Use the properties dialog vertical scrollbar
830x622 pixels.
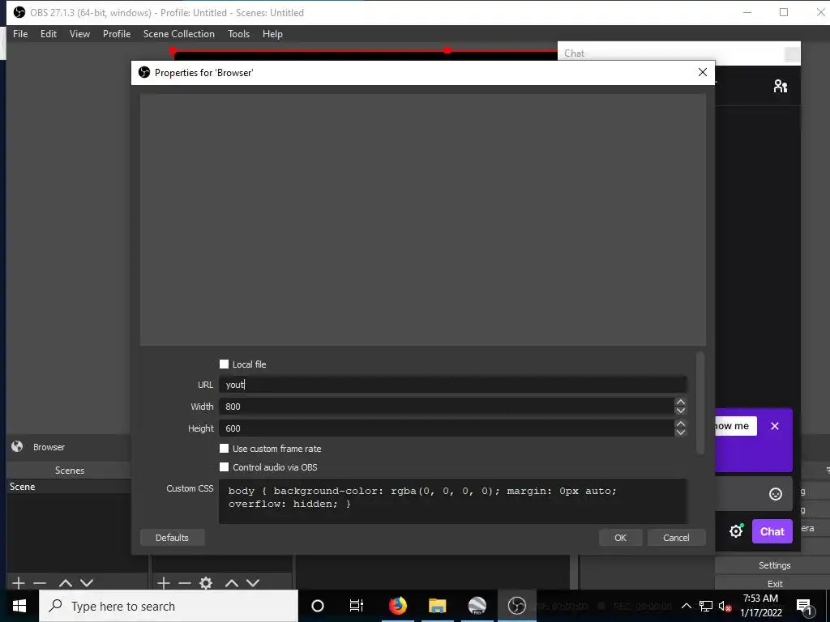pyautogui.click(x=700, y=403)
